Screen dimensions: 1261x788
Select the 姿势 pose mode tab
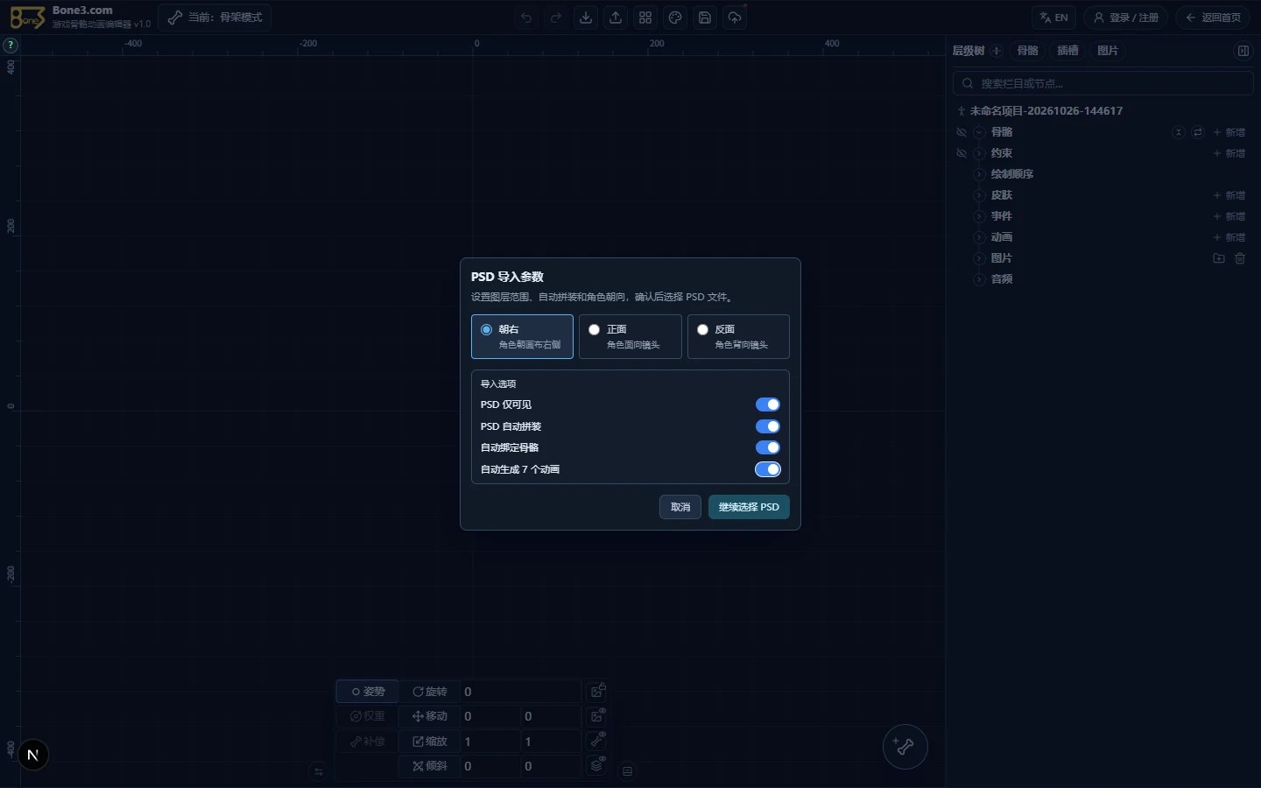(368, 692)
